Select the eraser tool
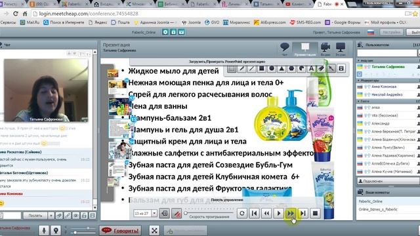420x236 pixels. (x=321, y=68)
